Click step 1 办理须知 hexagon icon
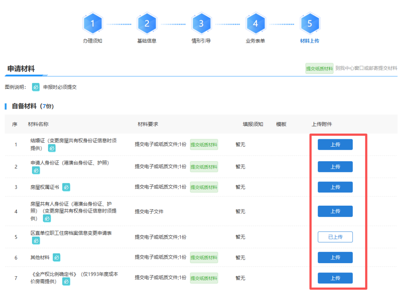 [x=93, y=24]
